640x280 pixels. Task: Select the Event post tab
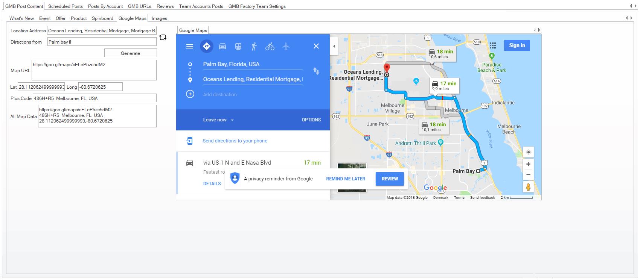[x=45, y=18]
